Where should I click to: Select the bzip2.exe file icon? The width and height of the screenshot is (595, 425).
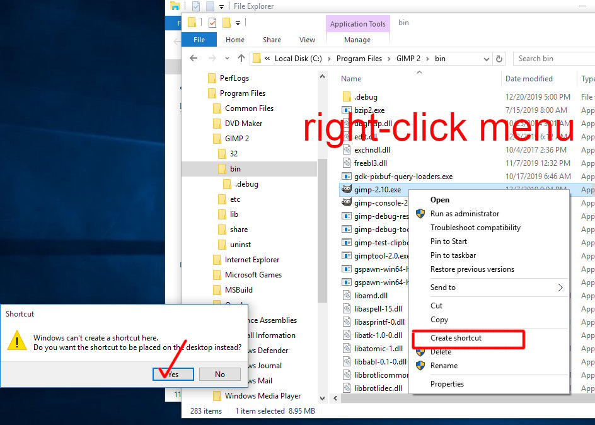click(x=347, y=110)
